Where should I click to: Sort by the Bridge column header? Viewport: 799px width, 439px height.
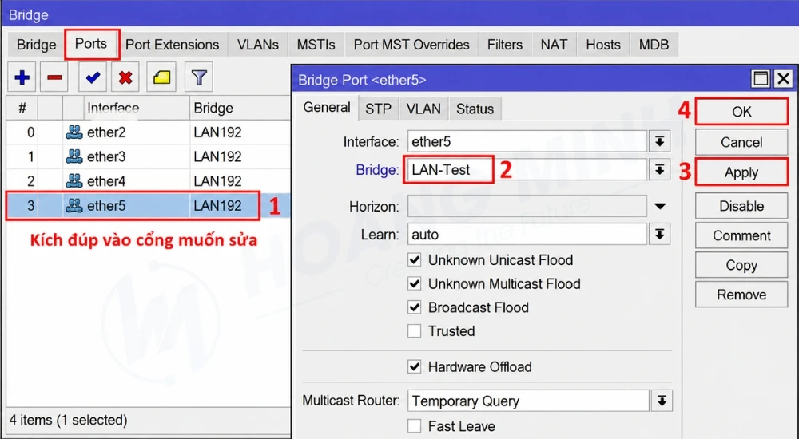[x=240, y=108]
